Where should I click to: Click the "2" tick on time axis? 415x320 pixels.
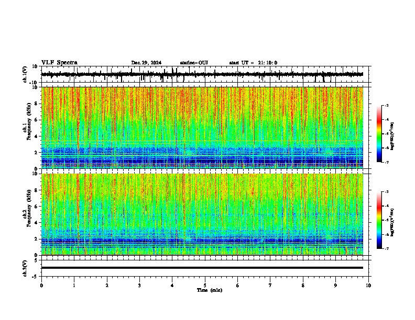tap(107, 285)
